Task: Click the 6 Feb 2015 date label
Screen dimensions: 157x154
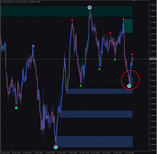Action: coord(27,153)
